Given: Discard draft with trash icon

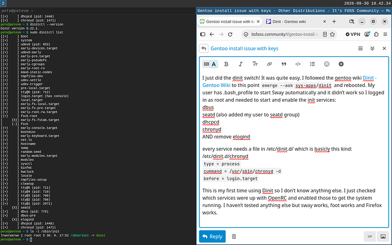Looking at the screenshot, I should pyautogui.click(x=233, y=236).
